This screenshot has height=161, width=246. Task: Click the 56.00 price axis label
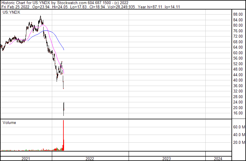pos(238,58)
